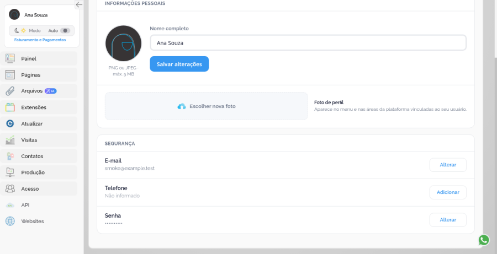The image size is (497, 254).
Task: Open the Visitas menu item
Action: [x=39, y=140]
